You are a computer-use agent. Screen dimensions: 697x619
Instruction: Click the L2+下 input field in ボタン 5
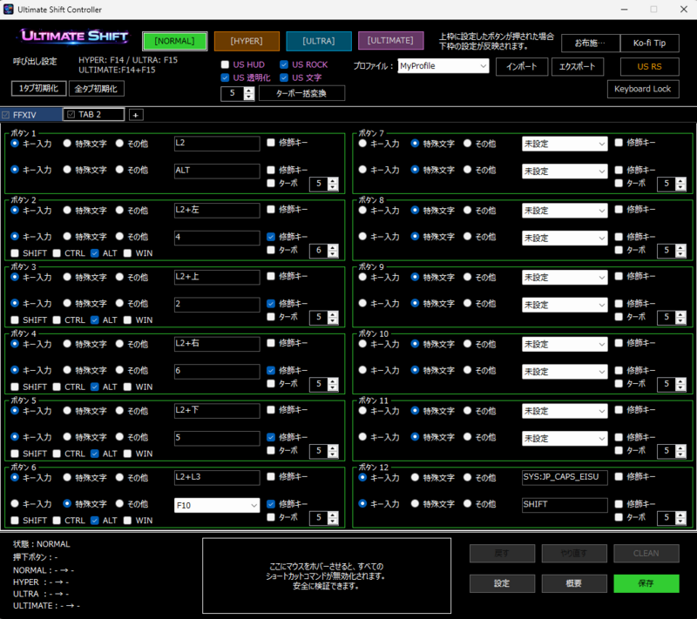coord(217,411)
